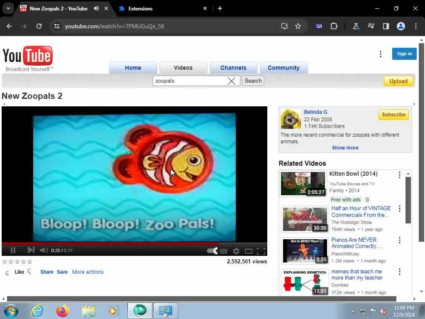This screenshot has width=425, height=319.
Task: Open options menu for Kitten Bowl video
Action: [400, 175]
